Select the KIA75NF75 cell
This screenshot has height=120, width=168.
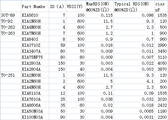[35, 57]
